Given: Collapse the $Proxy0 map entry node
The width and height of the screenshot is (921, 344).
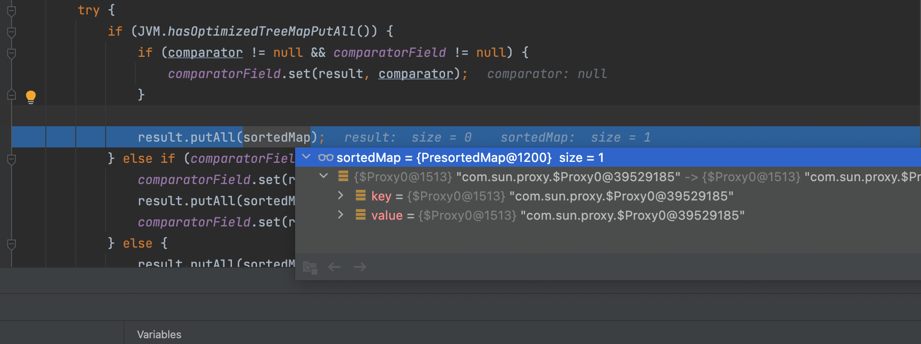Looking at the screenshot, I should (x=324, y=176).
